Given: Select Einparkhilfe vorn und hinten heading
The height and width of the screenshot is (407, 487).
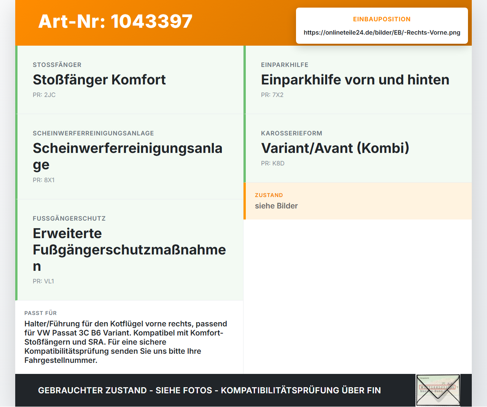Looking at the screenshot, I should pyautogui.click(x=355, y=80).
